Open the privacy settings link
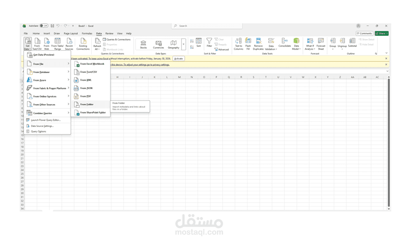Image resolution: width=399 pixels, height=241 pixels. [141, 65]
